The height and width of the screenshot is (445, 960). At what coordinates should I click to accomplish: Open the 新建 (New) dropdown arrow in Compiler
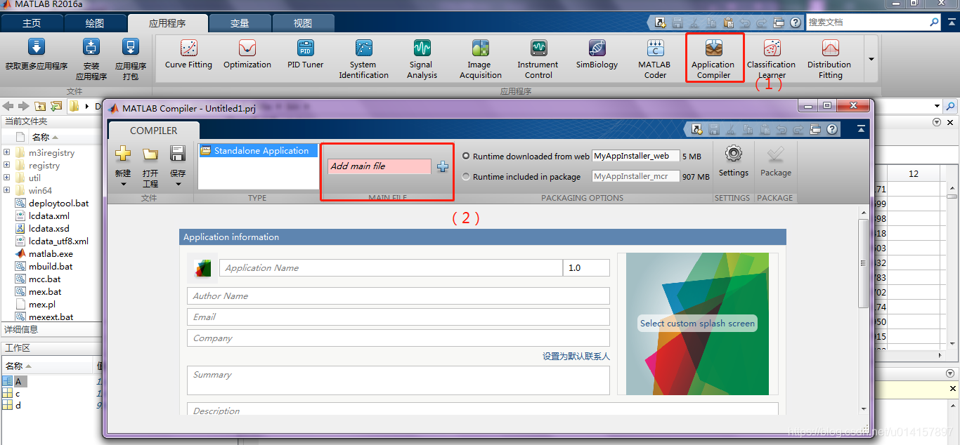click(123, 185)
